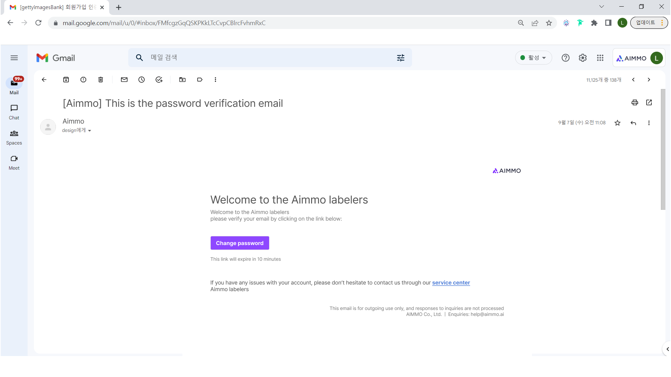Viewport: 671px width, 377px height.
Task: Open tab search dropdown chevron
Action: pos(601,7)
